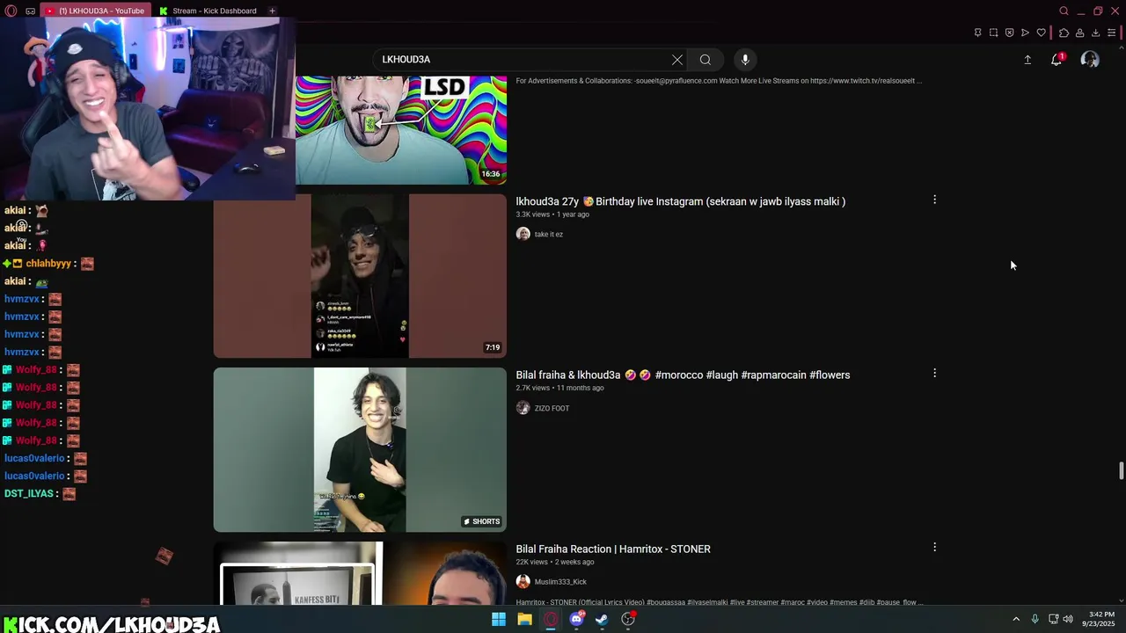Open the network icon in the system tray

(1053, 619)
